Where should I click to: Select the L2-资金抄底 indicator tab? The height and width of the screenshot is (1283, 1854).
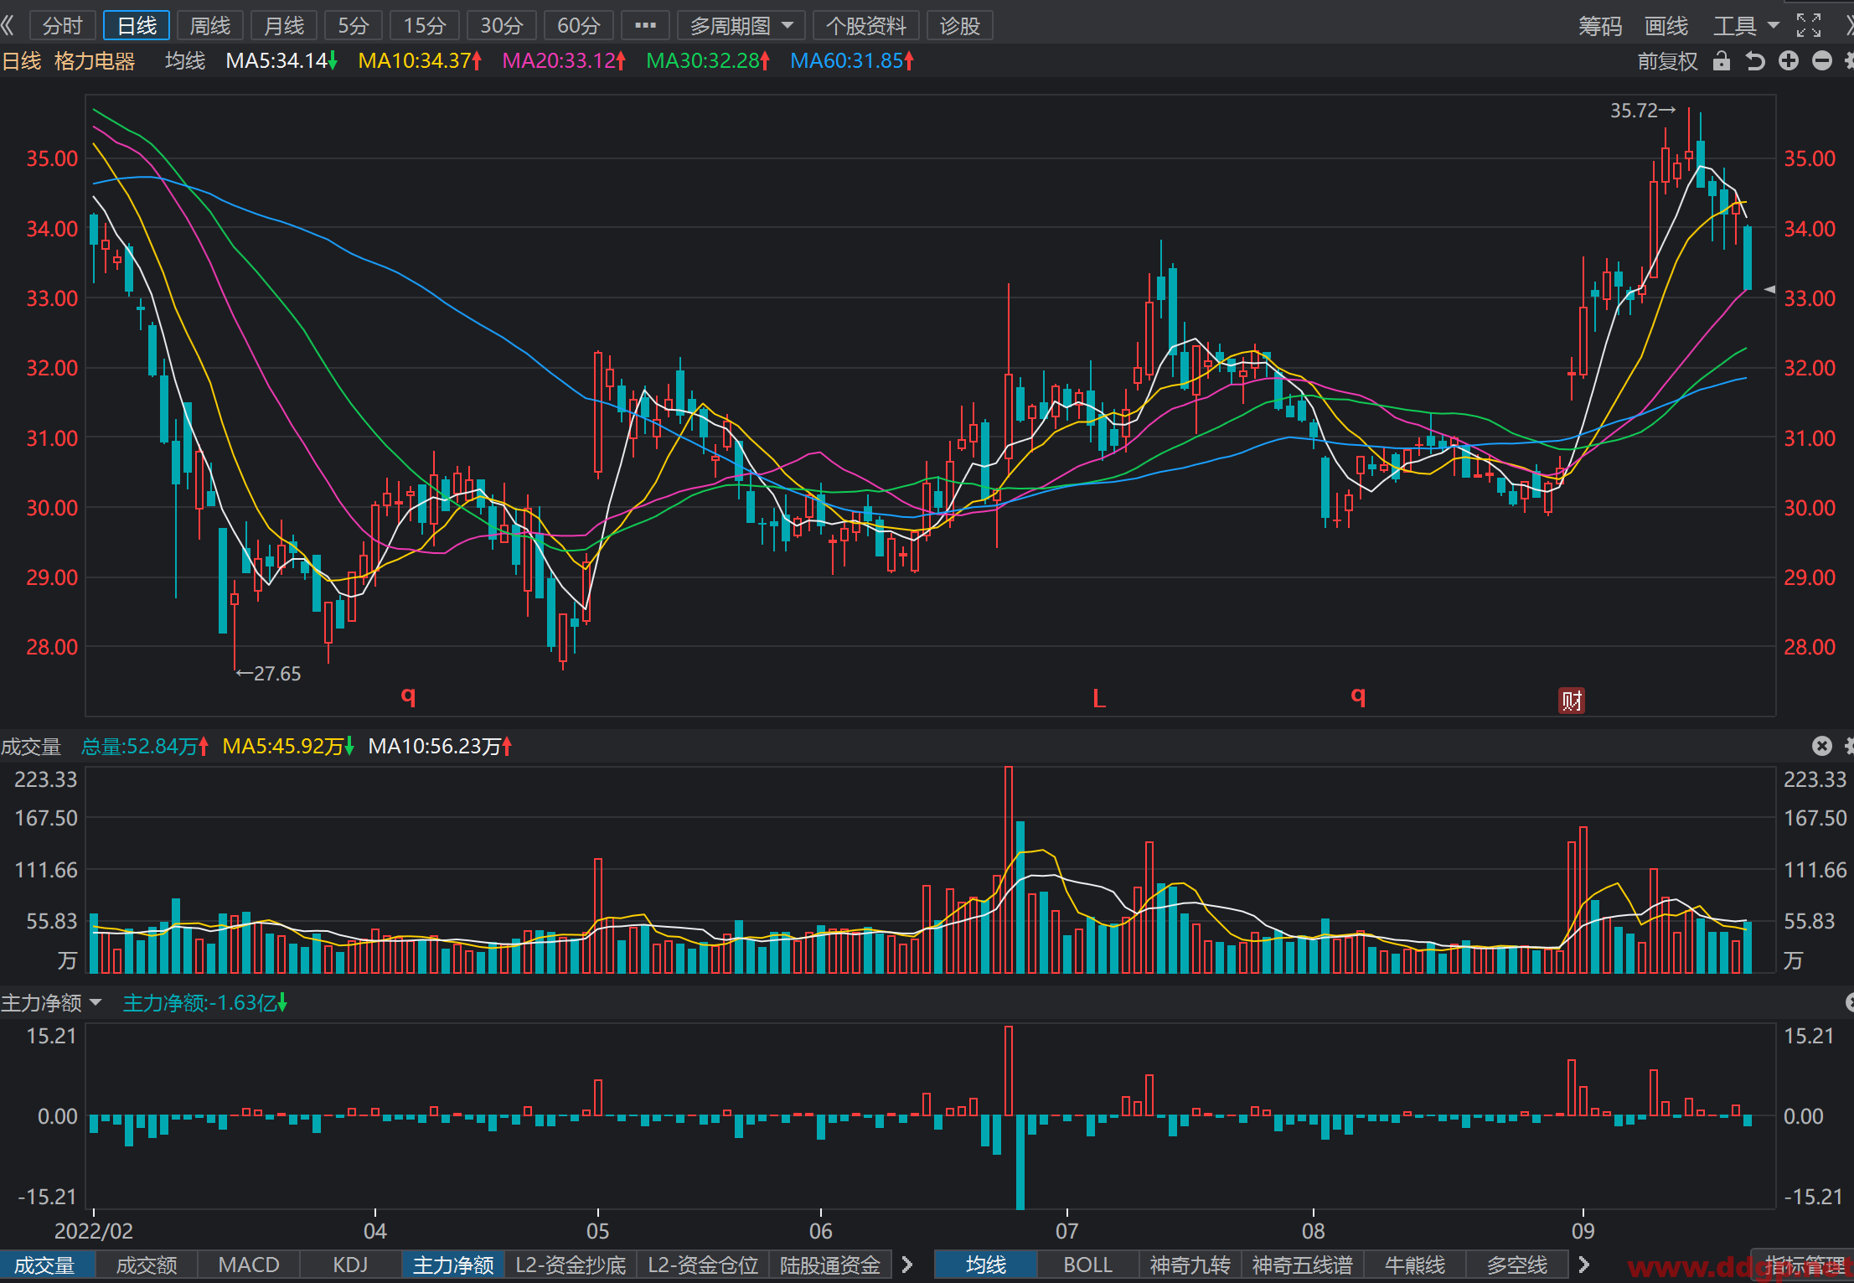pos(571,1265)
